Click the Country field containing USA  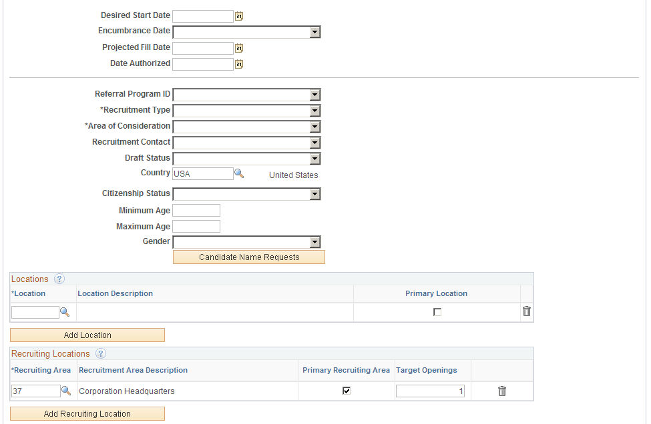pyautogui.click(x=203, y=173)
